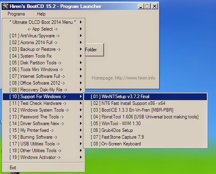The height and width of the screenshot is (174, 216).
Task: Open Test Check Hardware category
Action: pyautogui.click(x=43, y=103)
